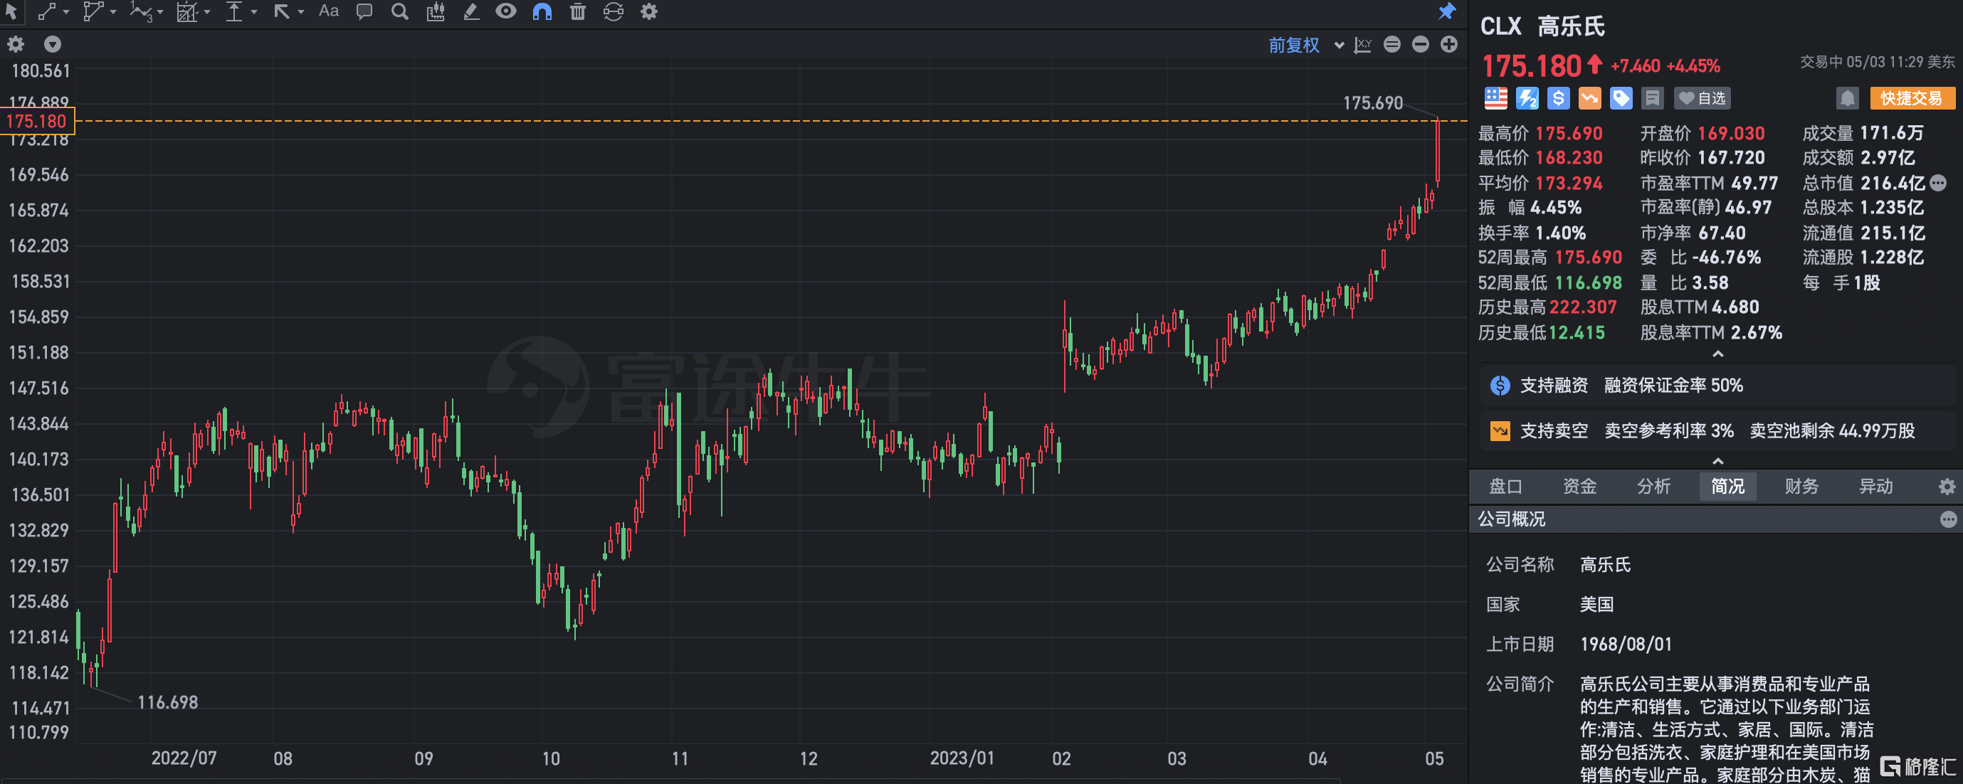Collapse the quote details chevron
This screenshot has width=1963, height=784.
click(x=1717, y=354)
